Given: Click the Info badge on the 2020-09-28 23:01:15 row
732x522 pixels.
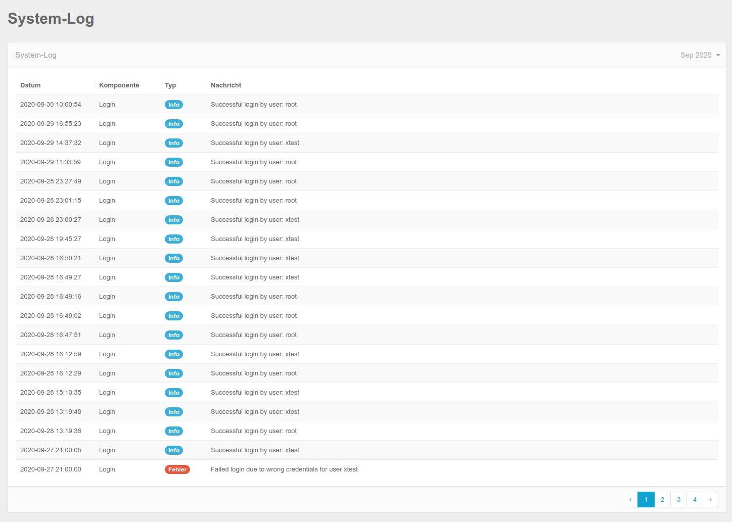Looking at the screenshot, I should [174, 201].
